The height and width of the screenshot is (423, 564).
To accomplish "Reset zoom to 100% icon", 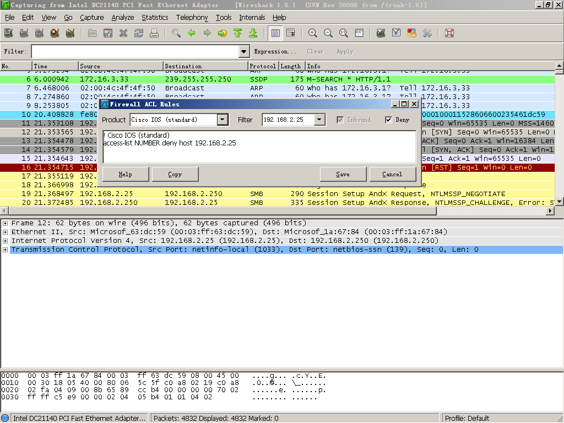I will 344,33.
